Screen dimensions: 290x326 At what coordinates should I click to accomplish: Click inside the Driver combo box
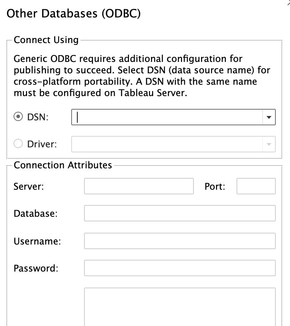pos(167,144)
